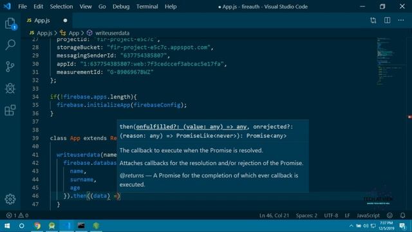This screenshot has width=412, height=232.
Task: Open the green shield taskbar application
Action: [x=96, y=226]
